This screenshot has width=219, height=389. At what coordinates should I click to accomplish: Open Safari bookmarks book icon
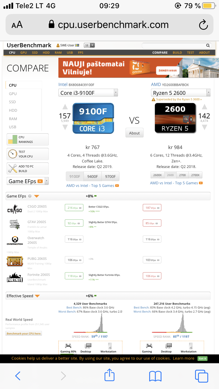coord(155,376)
